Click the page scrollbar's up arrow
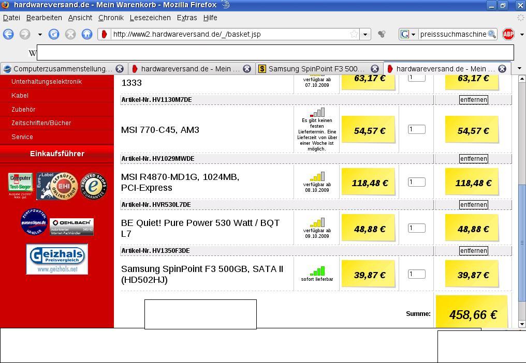 click(522, 79)
